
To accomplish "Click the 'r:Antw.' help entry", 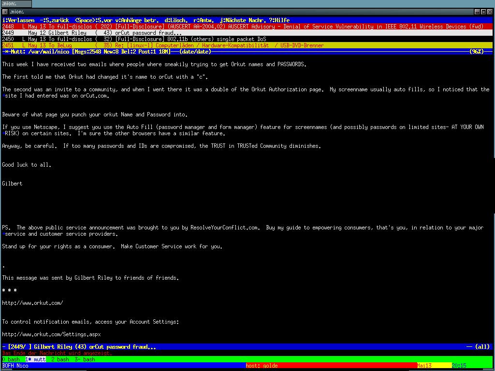I will click(x=204, y=20).
